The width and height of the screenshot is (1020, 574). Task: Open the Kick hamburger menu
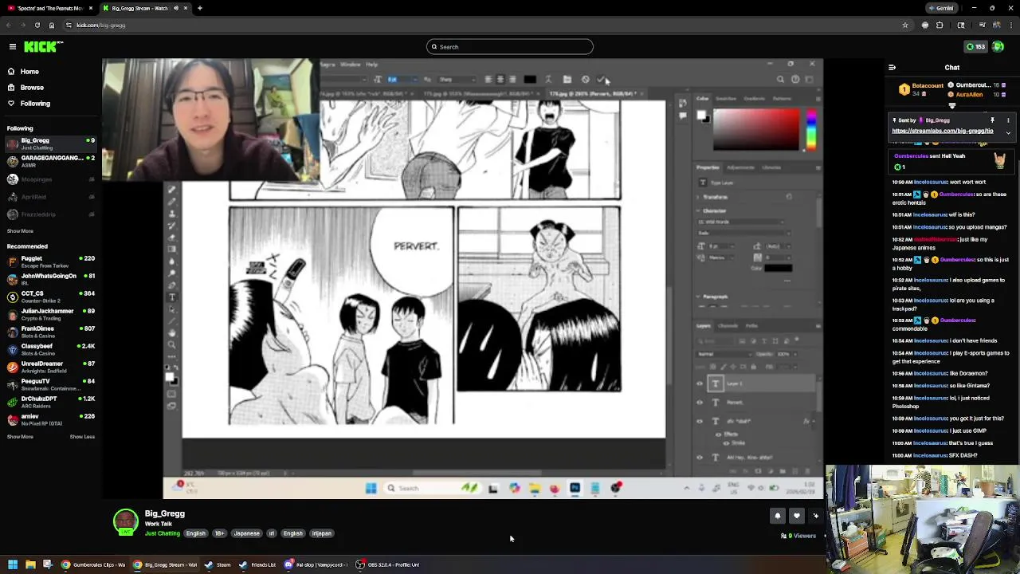point(13,47)
